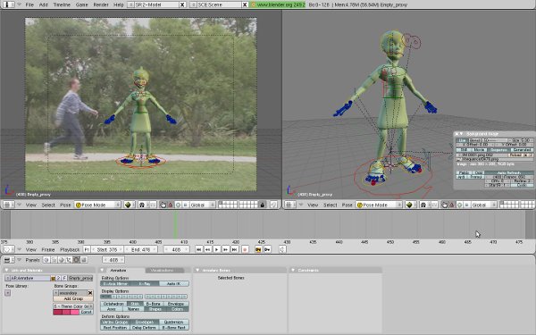Open Global orientation dropdown in right view
The image size is (536, 335).
click(483, 205)
